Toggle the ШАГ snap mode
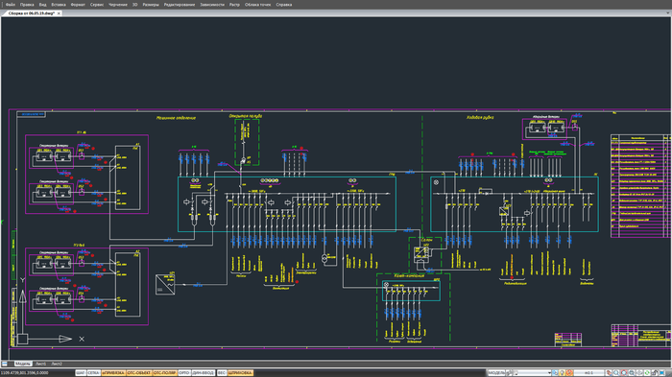 tap(81, 373)
